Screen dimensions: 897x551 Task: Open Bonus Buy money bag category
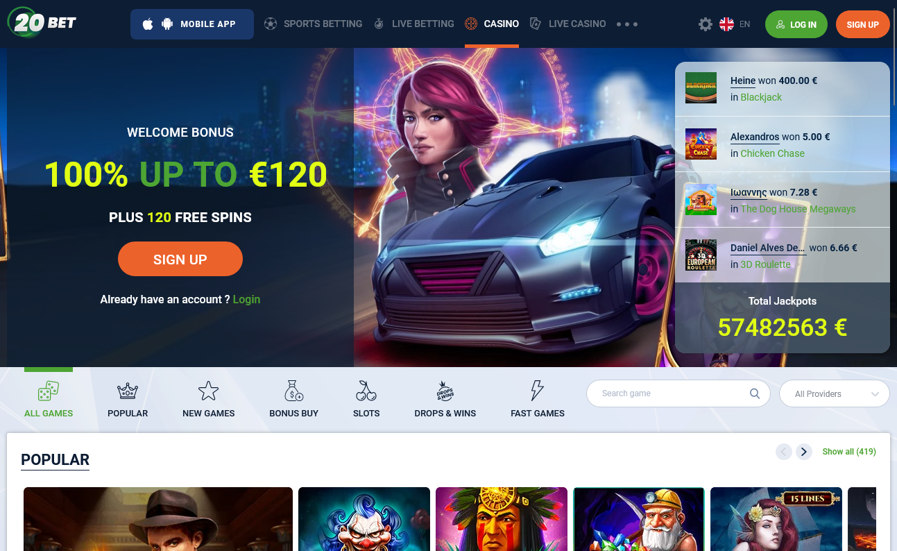294,391
